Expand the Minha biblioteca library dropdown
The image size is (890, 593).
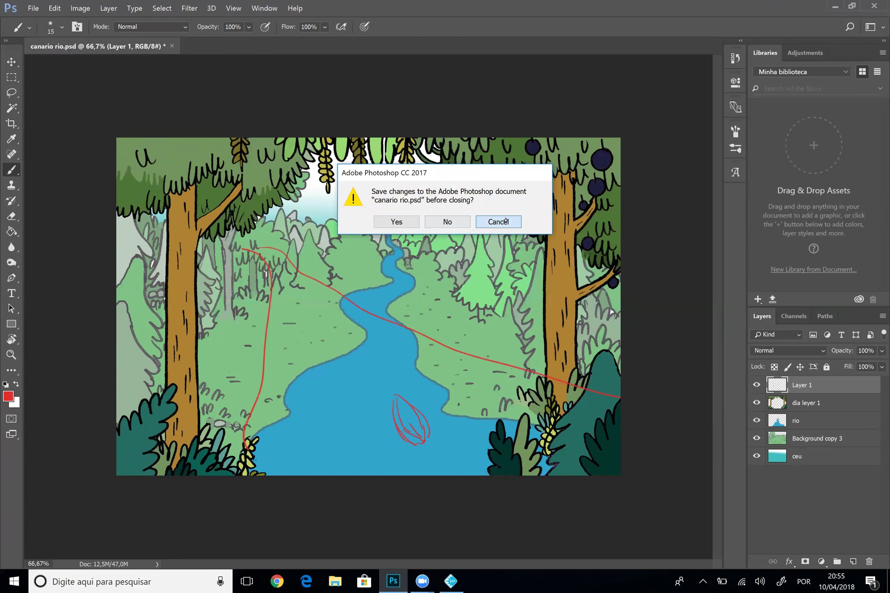[802, 72]
